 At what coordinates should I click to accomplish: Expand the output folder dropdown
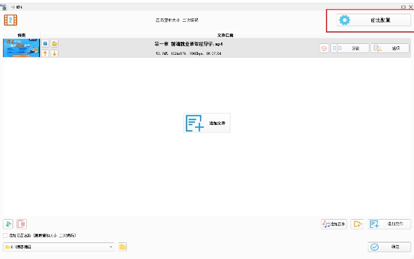point(111,247)
